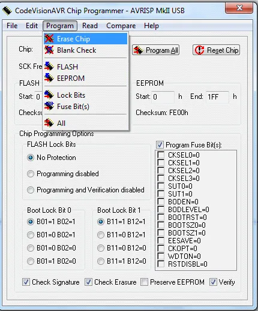This screenshot has width=258, height=311.
Task: Uncheck the Program Fuse Bit(s) checkbox
Action: point(160,145)
